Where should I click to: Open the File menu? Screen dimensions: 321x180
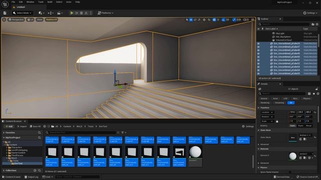coord(14,2)
